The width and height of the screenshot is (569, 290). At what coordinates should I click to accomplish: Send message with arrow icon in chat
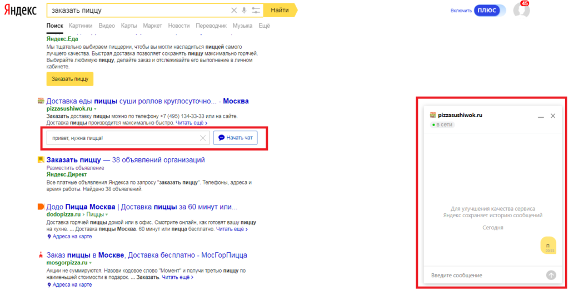(x=551, y=275)
